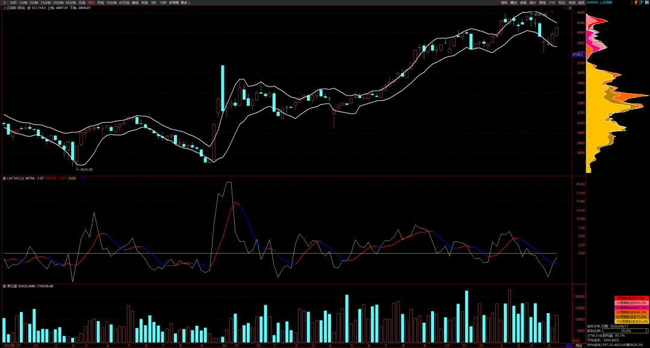Select the magenta 20周期前成本 legend swatch
Screen dimensions: 650x348
(x=632, y=308)
